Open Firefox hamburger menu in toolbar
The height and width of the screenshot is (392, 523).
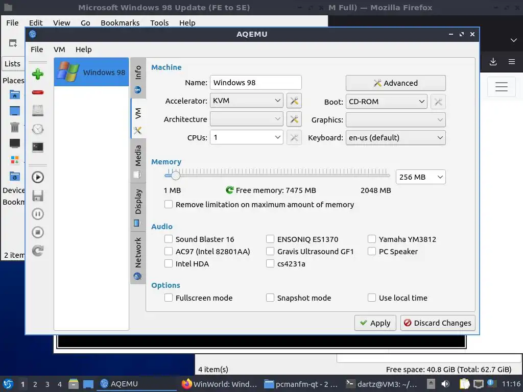[x=512, y=62]
